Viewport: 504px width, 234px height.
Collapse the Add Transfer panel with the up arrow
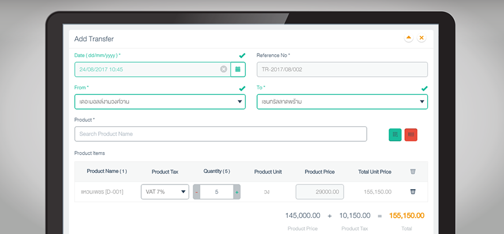click(409, 38)
